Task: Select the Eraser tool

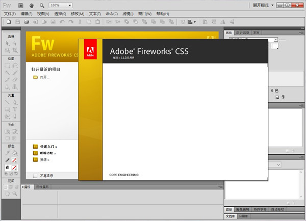Action: tap(15, 79)
